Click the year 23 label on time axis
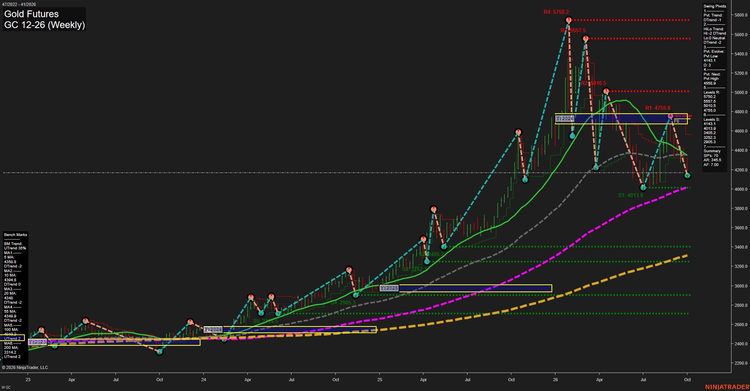Viewport: 750px width, 391px height. click(28, 380)
